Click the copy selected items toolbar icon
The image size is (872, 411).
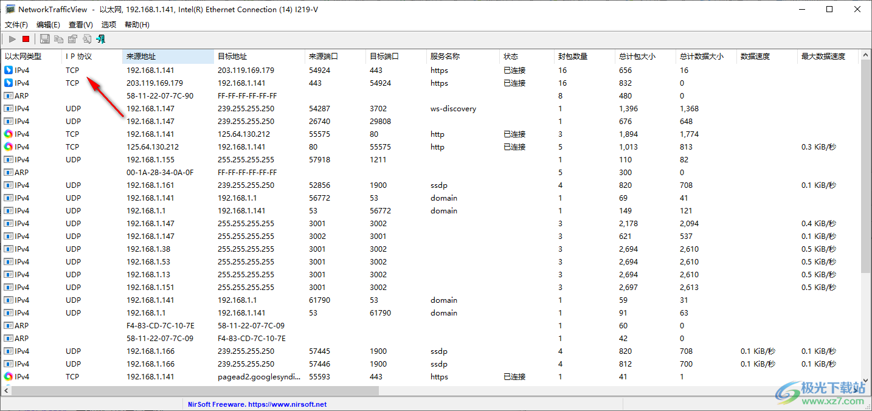coord(58,39)
